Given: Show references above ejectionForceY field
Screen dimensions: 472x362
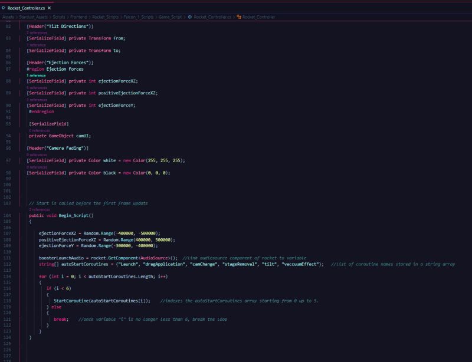Looking at the screenshot, I should point(37,100).
